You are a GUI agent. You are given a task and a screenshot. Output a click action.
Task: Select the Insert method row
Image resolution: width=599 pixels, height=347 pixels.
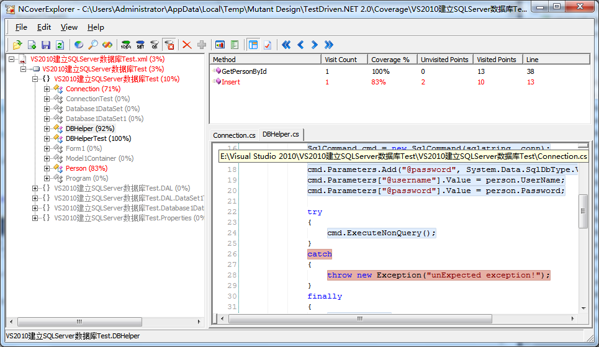400,82
